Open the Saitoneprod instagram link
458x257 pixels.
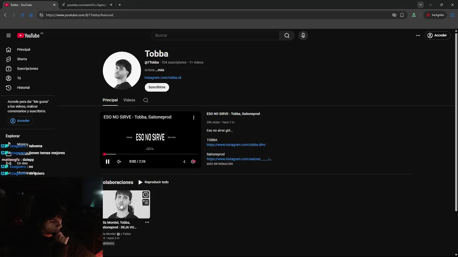coord(239,159)
